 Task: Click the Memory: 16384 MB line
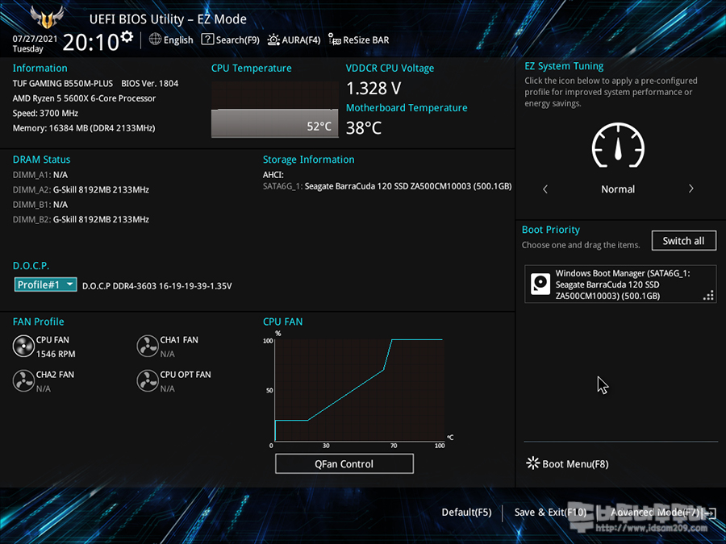pos(84,127)
